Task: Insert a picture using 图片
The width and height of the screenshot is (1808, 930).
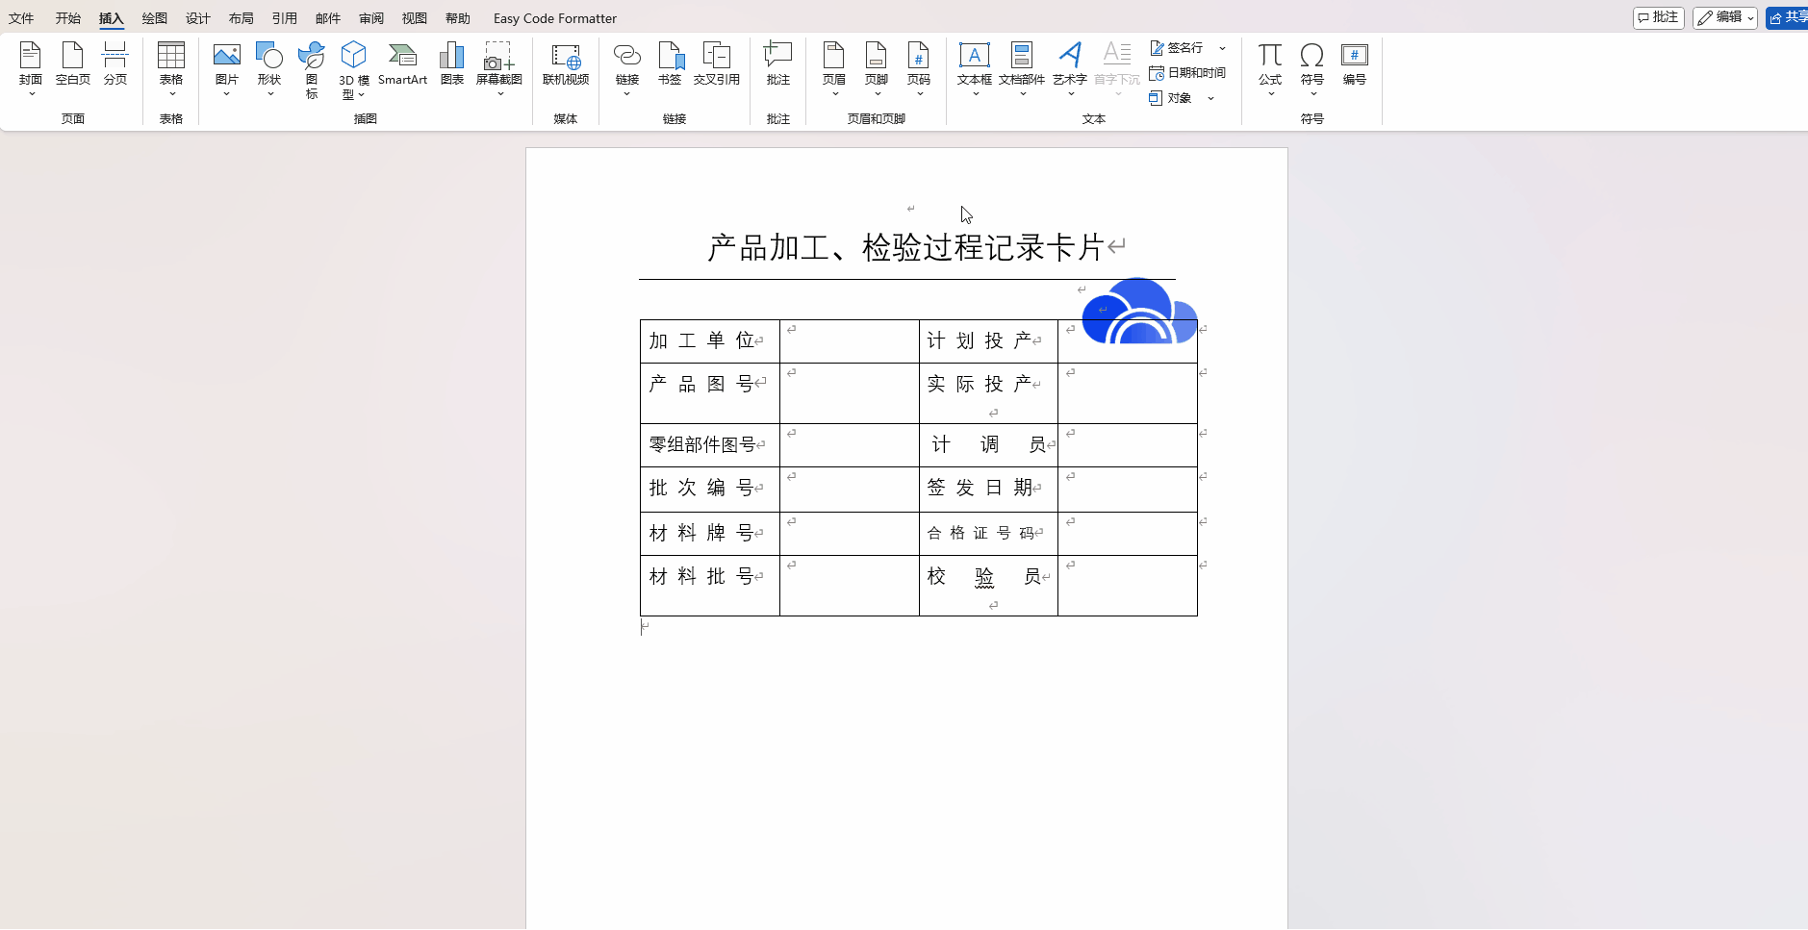Action: [226, 63]
